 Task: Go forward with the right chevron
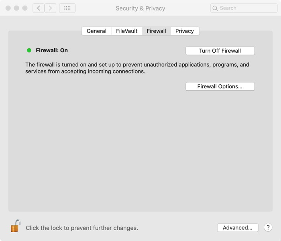(50, 8)
